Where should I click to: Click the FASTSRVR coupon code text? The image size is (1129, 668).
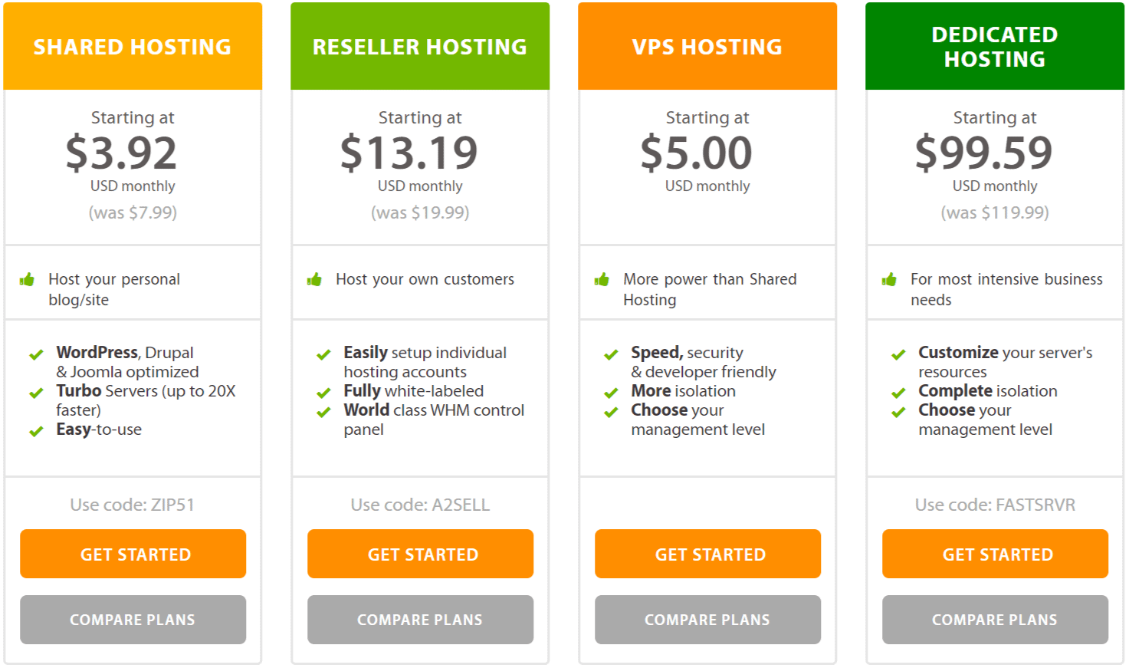[x=994, y=505]
